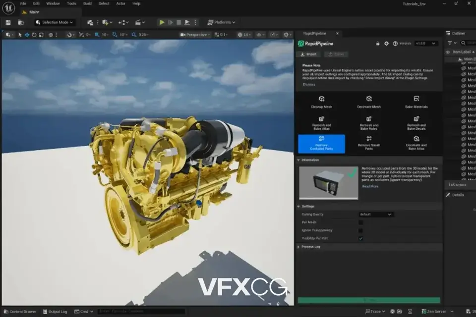The image size is (476, 317).
Task: Open the Output Log
Action: (55, 312)
